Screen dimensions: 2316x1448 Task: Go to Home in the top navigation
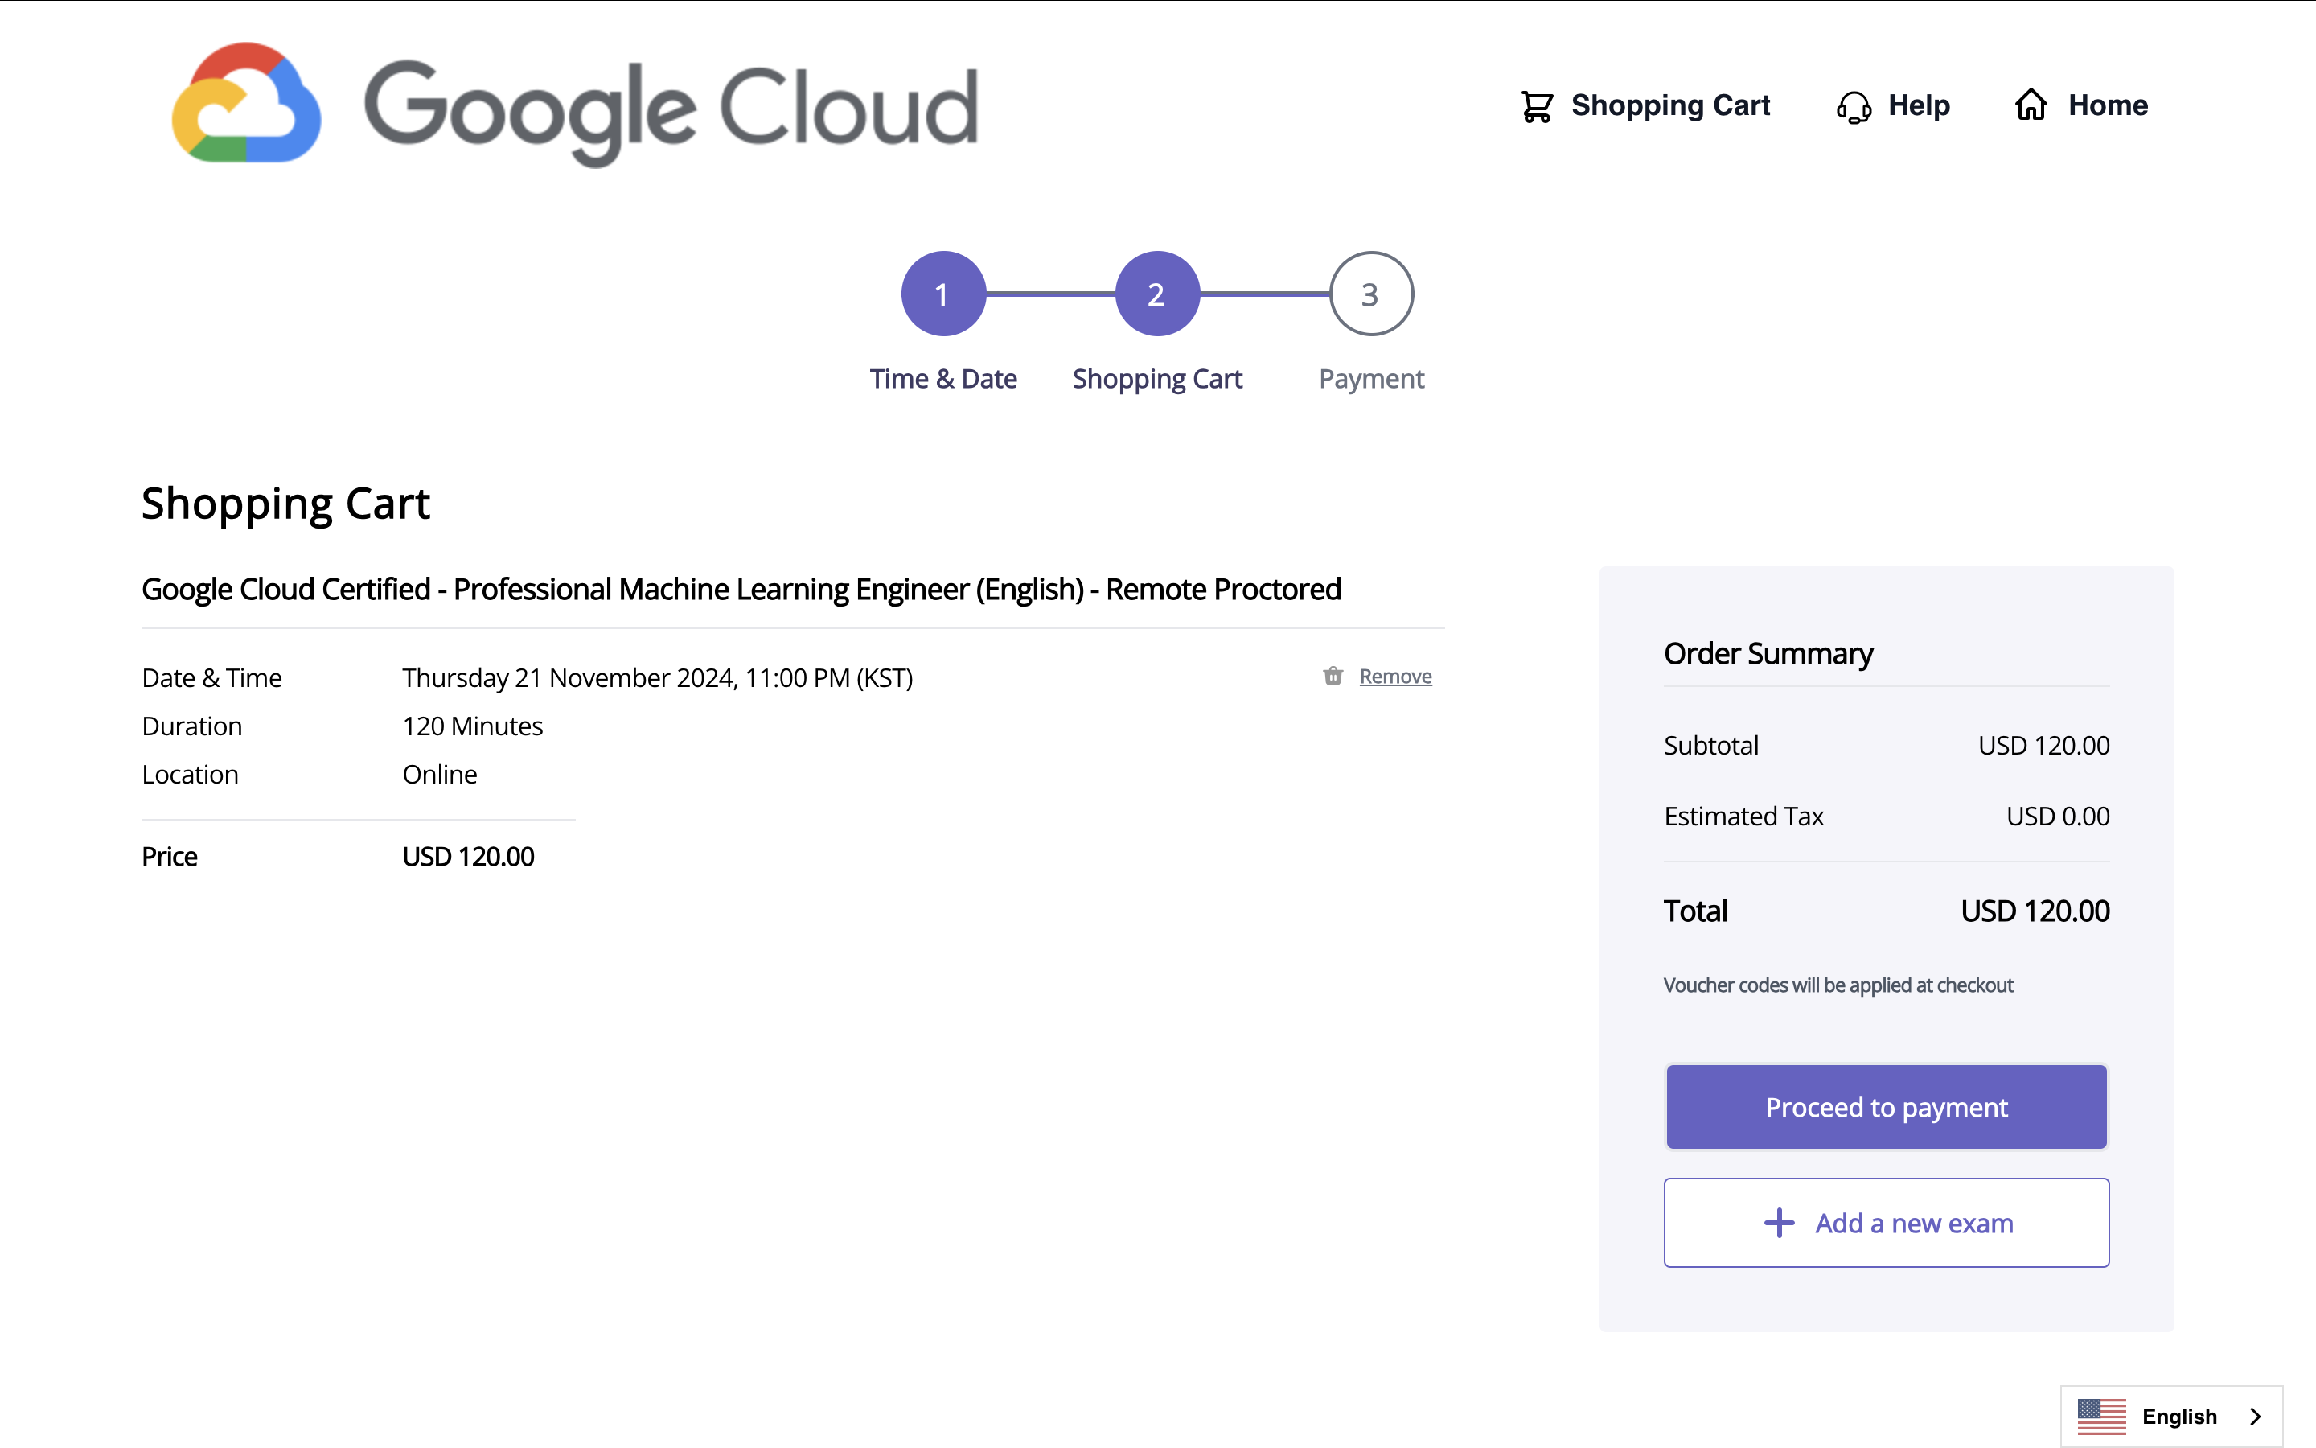[x=2108, y=105]
